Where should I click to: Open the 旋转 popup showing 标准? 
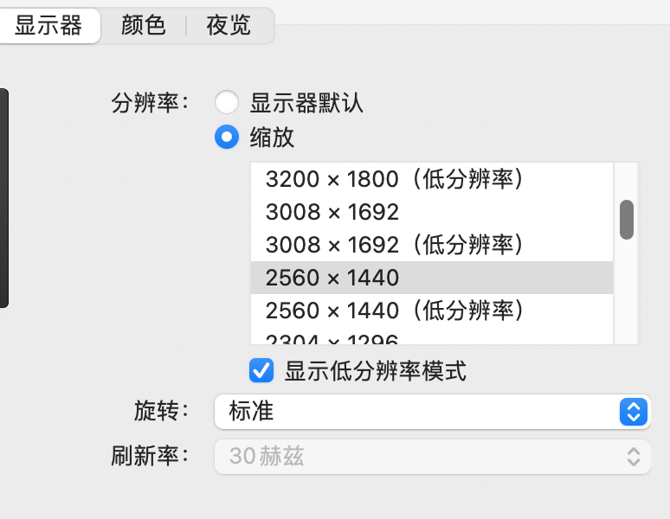[x=431, y=412]
